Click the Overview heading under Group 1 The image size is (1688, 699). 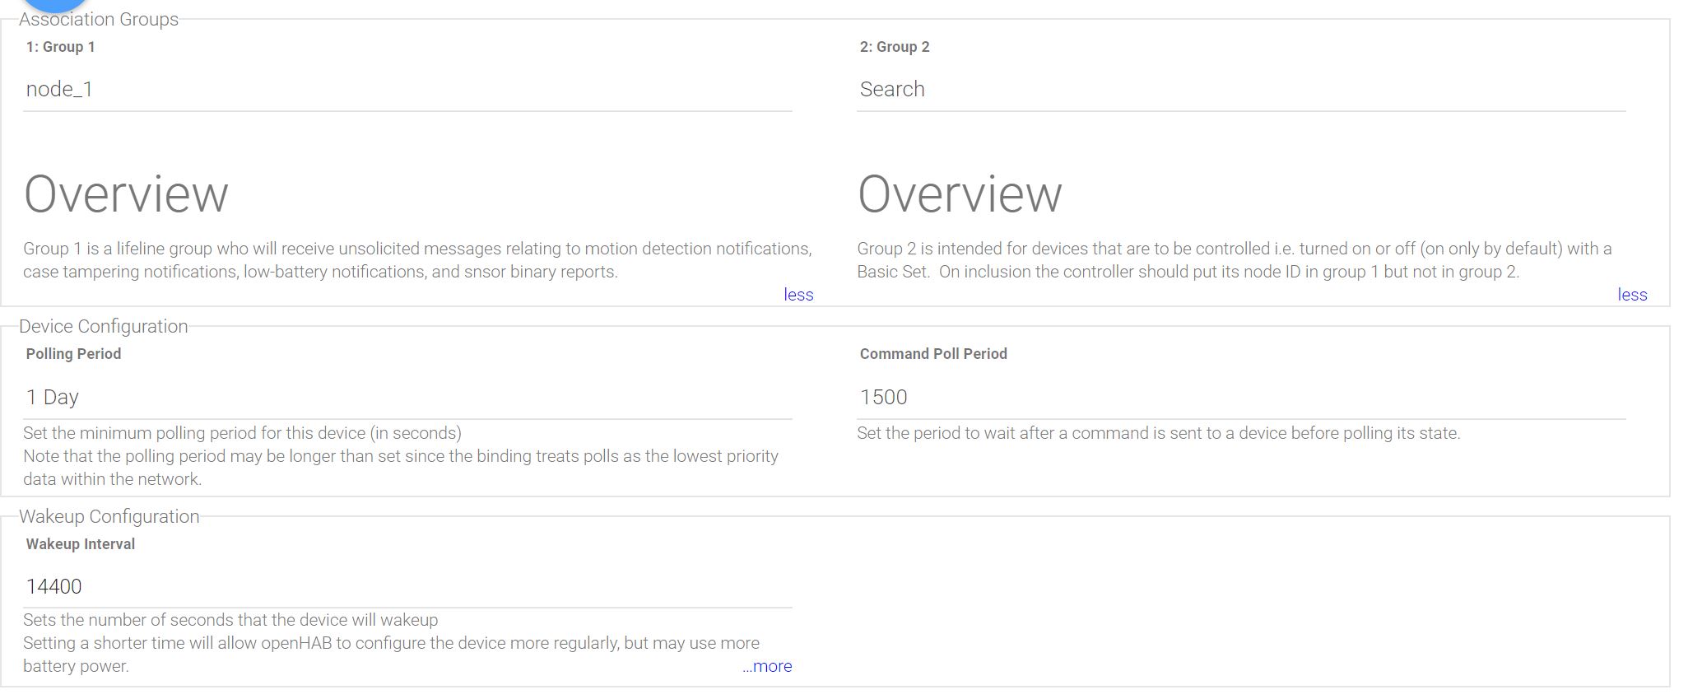[x=126, y=194]
